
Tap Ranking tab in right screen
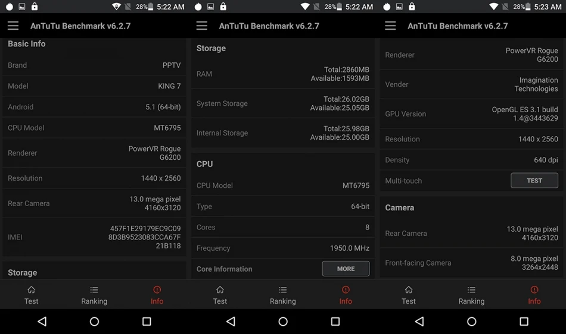click(x=471, y=295)
